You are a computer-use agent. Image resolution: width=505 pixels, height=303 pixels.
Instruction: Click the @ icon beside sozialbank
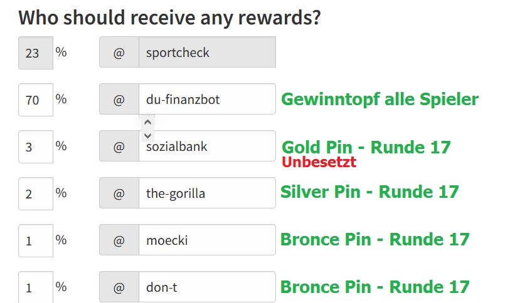click(119, 146)
